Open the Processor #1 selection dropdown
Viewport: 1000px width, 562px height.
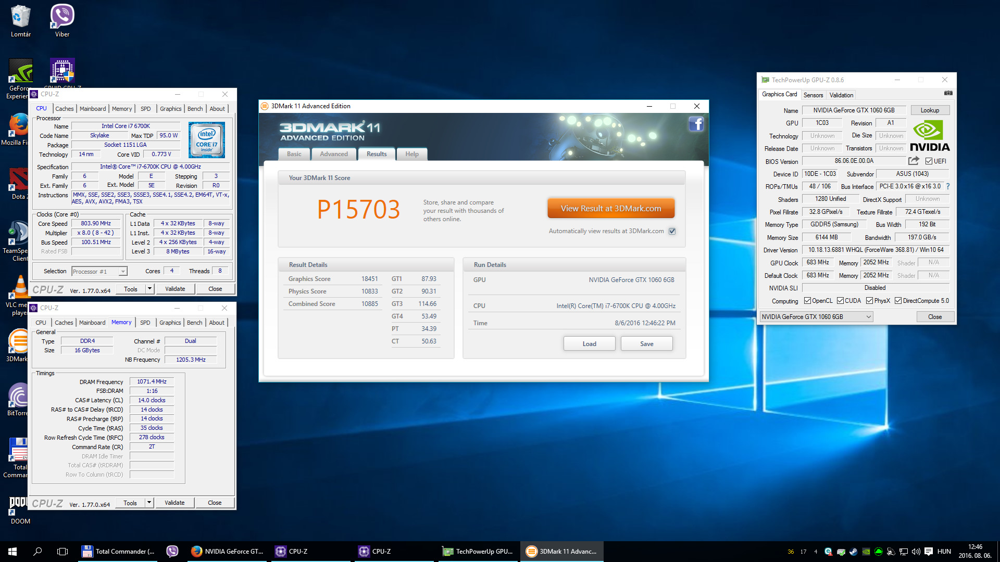point(123,271)
